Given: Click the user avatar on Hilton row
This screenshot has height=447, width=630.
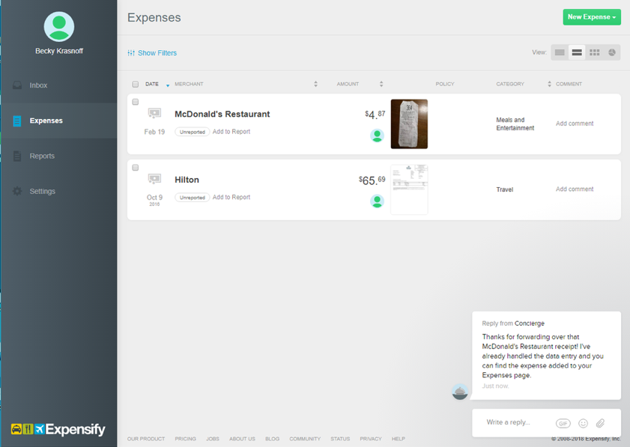Looking at the screenshot, I should pyautogui.click(x=377, y=201).
